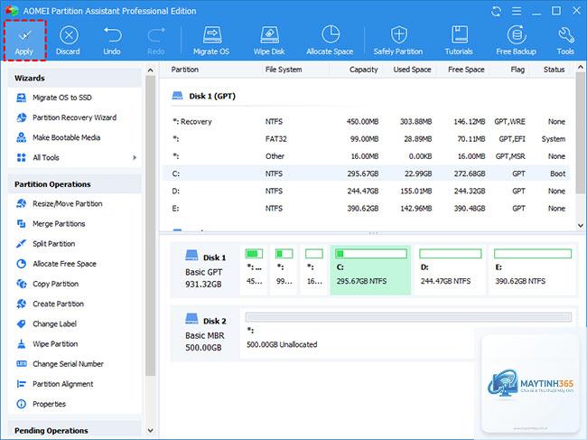Sort by Status column header

coord(554,70)
